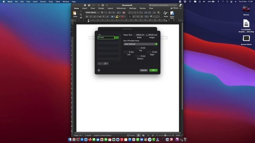Switch to the Layout ribbon tab

click(x=110, y=8)
